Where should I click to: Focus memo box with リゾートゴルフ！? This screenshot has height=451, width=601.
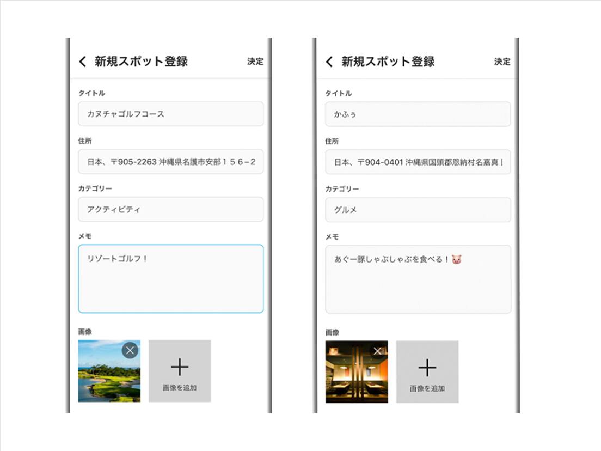170,279
